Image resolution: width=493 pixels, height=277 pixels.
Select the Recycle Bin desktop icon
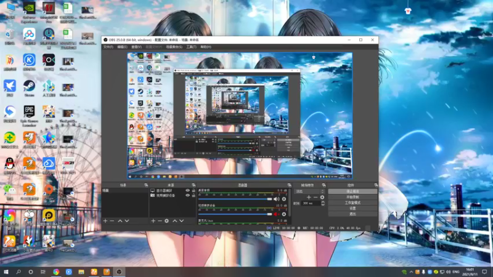(x=10, y=36)
